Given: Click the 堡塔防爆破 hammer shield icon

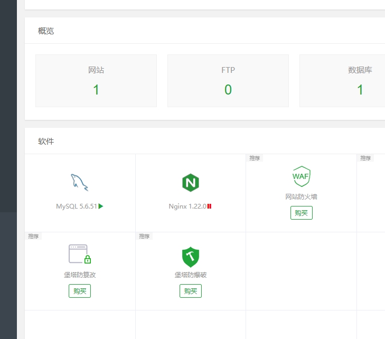Looking at the screenshot, I should 191,257.
